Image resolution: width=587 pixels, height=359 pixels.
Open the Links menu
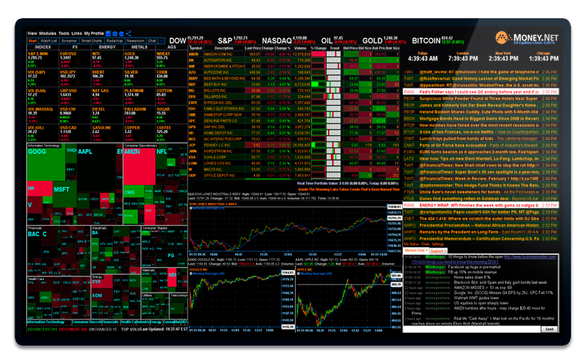[76, 34]
